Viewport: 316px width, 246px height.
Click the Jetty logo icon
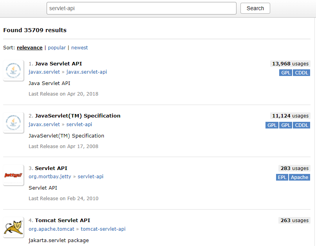(x=13, y=175)
